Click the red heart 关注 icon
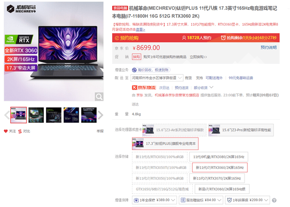 pyautogui.click(x=6, y=131)
